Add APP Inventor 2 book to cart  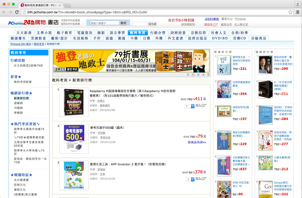[201, 179]
